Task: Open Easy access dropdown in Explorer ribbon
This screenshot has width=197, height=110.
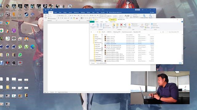Action: click(135, 26)
